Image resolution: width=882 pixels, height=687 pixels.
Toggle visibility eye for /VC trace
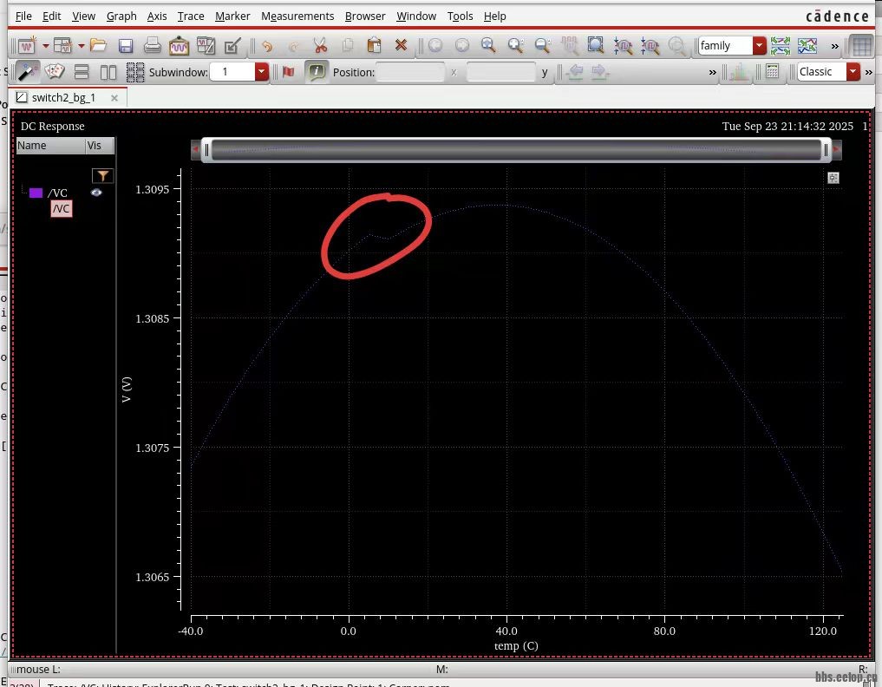(96, 193)
